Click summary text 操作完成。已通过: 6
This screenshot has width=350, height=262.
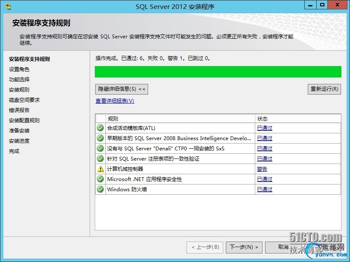120,58
